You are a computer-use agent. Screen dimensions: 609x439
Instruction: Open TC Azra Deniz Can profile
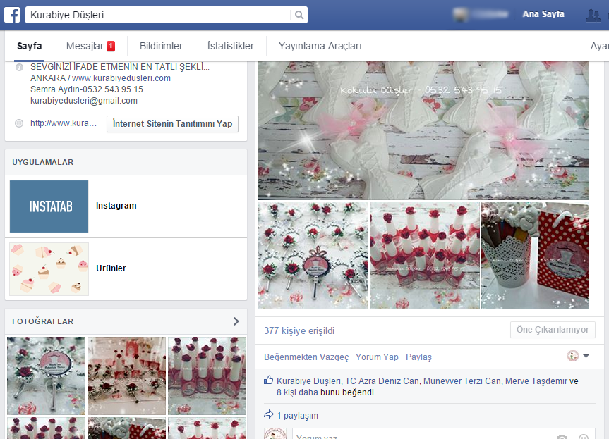pyautogui.click(x=382, y=381)
